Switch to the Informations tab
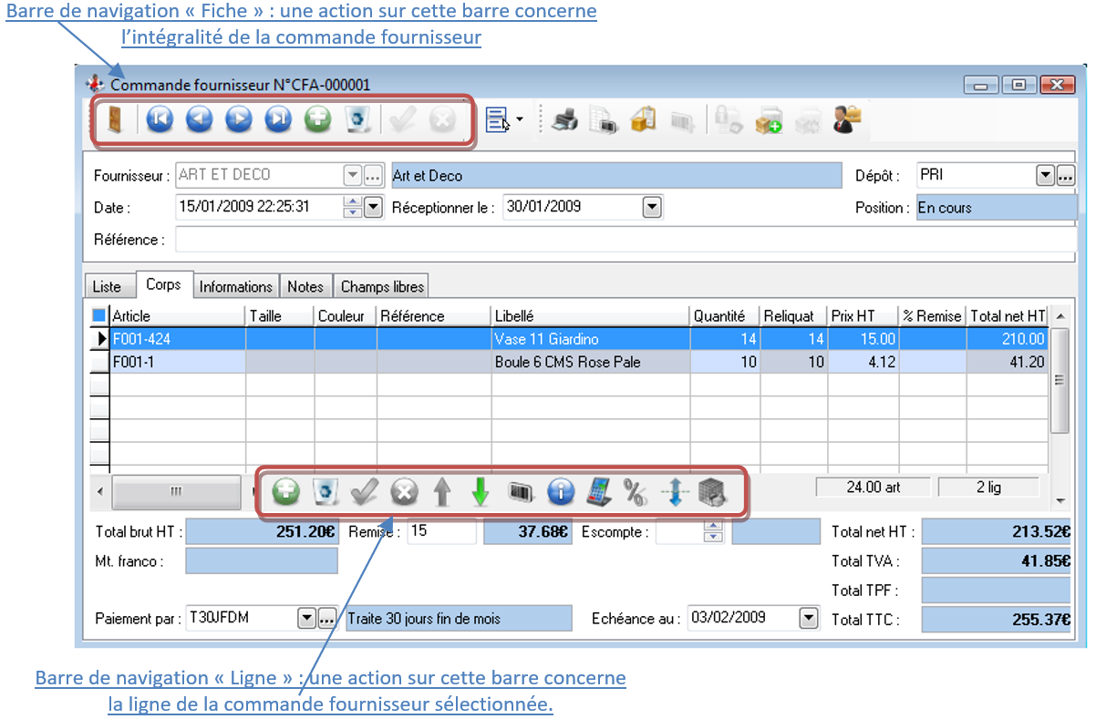Screen dimensions: 1096x719 tap(235, 285)
